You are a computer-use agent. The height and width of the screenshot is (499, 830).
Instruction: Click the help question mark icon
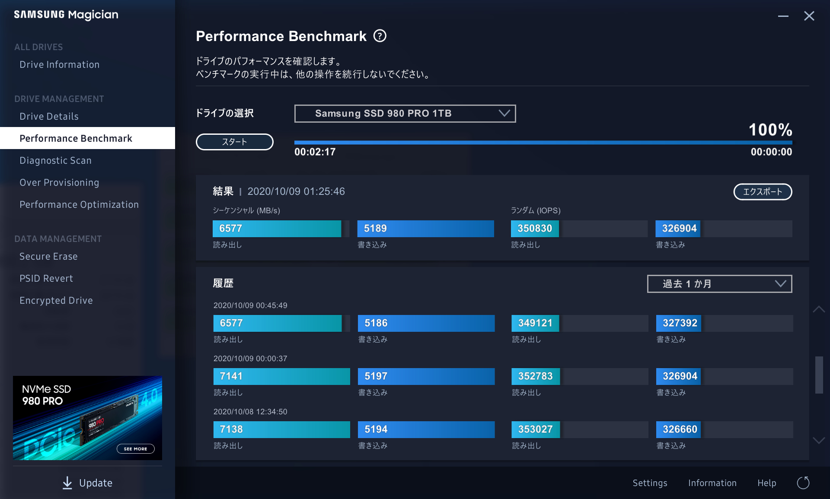[380, 36]
